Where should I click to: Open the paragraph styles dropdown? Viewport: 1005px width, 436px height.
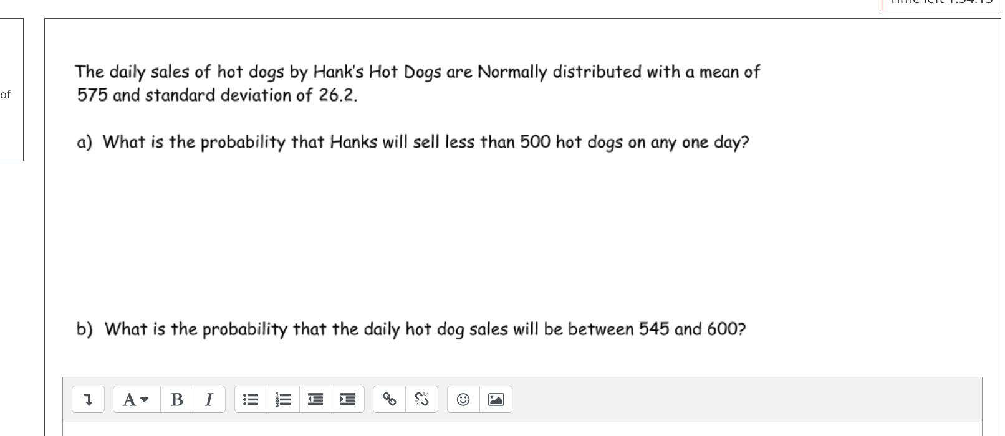[135, 399]
